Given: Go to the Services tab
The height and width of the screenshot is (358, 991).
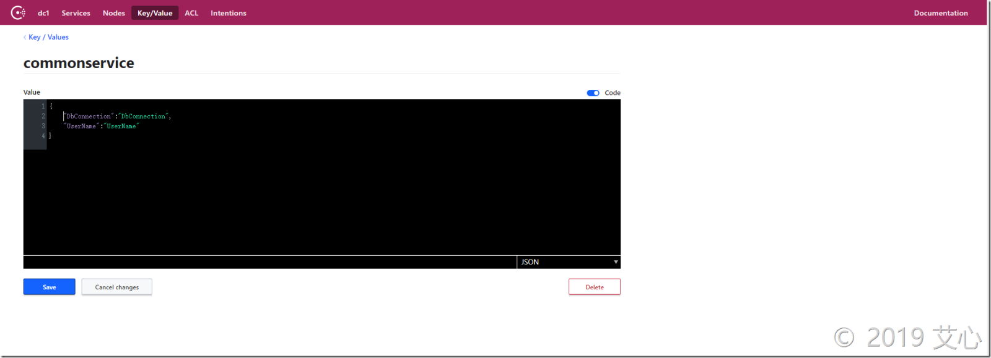Looking at the screenshot, I should [x=76, y=13].
